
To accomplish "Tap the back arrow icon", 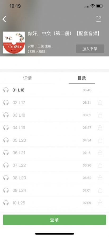I will 4,19.
